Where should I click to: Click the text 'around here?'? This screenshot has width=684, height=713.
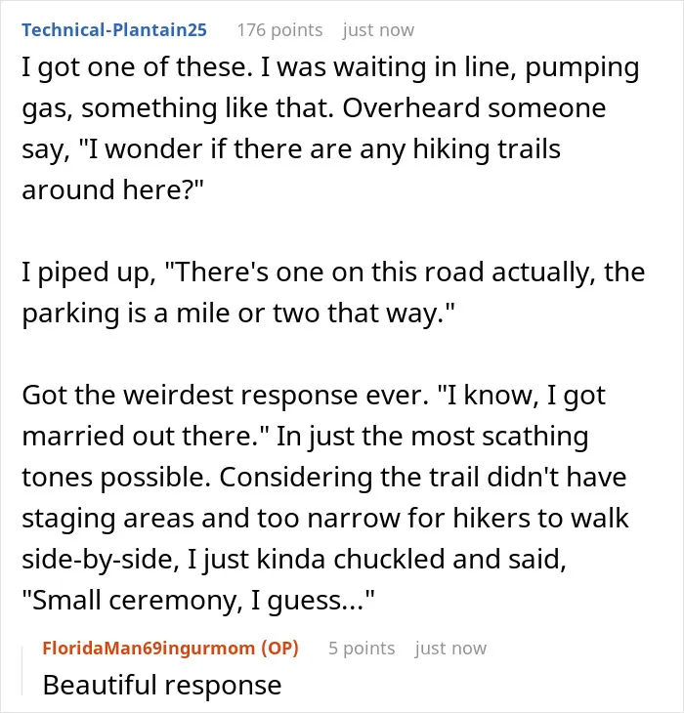coord(112,190)
